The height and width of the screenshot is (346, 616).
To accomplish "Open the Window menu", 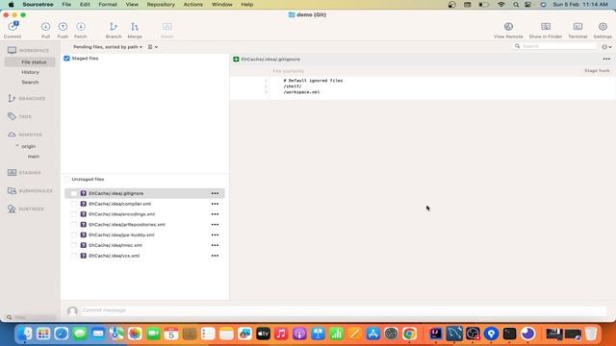I will point(222,4).
